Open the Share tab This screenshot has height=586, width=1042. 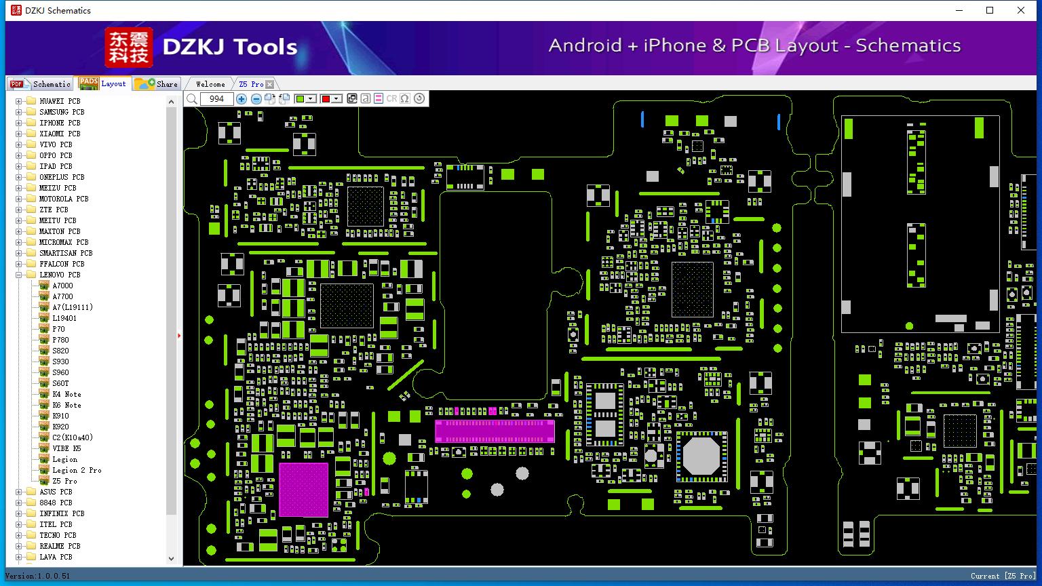pos(156,84)
